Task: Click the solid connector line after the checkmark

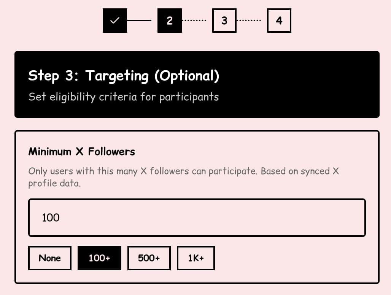Action: (x=139, y=21)
